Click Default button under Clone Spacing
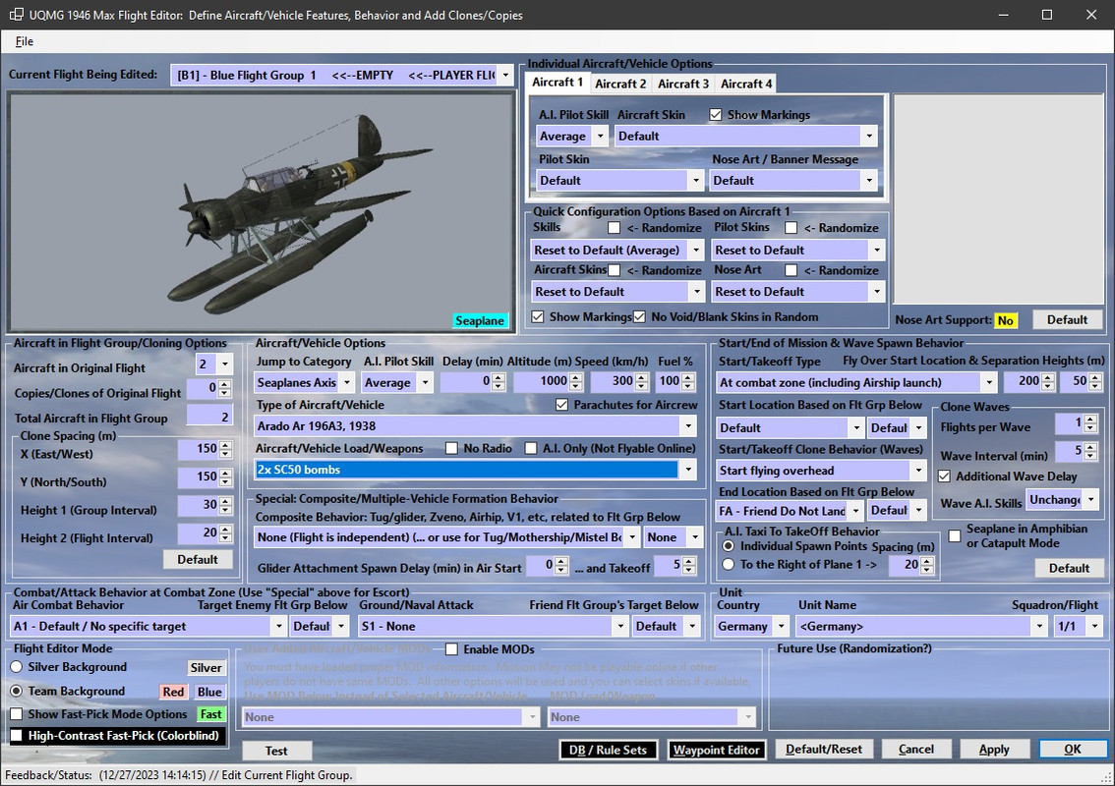The image size is (1115, 786). click(197, 559)
